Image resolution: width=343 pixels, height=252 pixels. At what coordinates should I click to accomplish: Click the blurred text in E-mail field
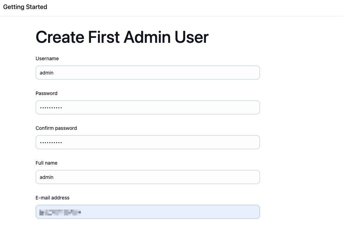click(x=60, y=212)
